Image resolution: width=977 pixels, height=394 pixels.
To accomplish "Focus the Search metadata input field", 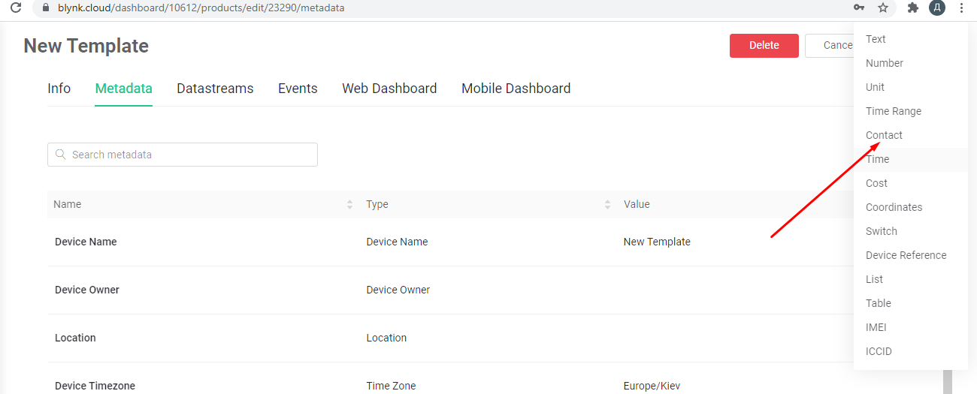I will pyautogui.click(x=183, y=155).
